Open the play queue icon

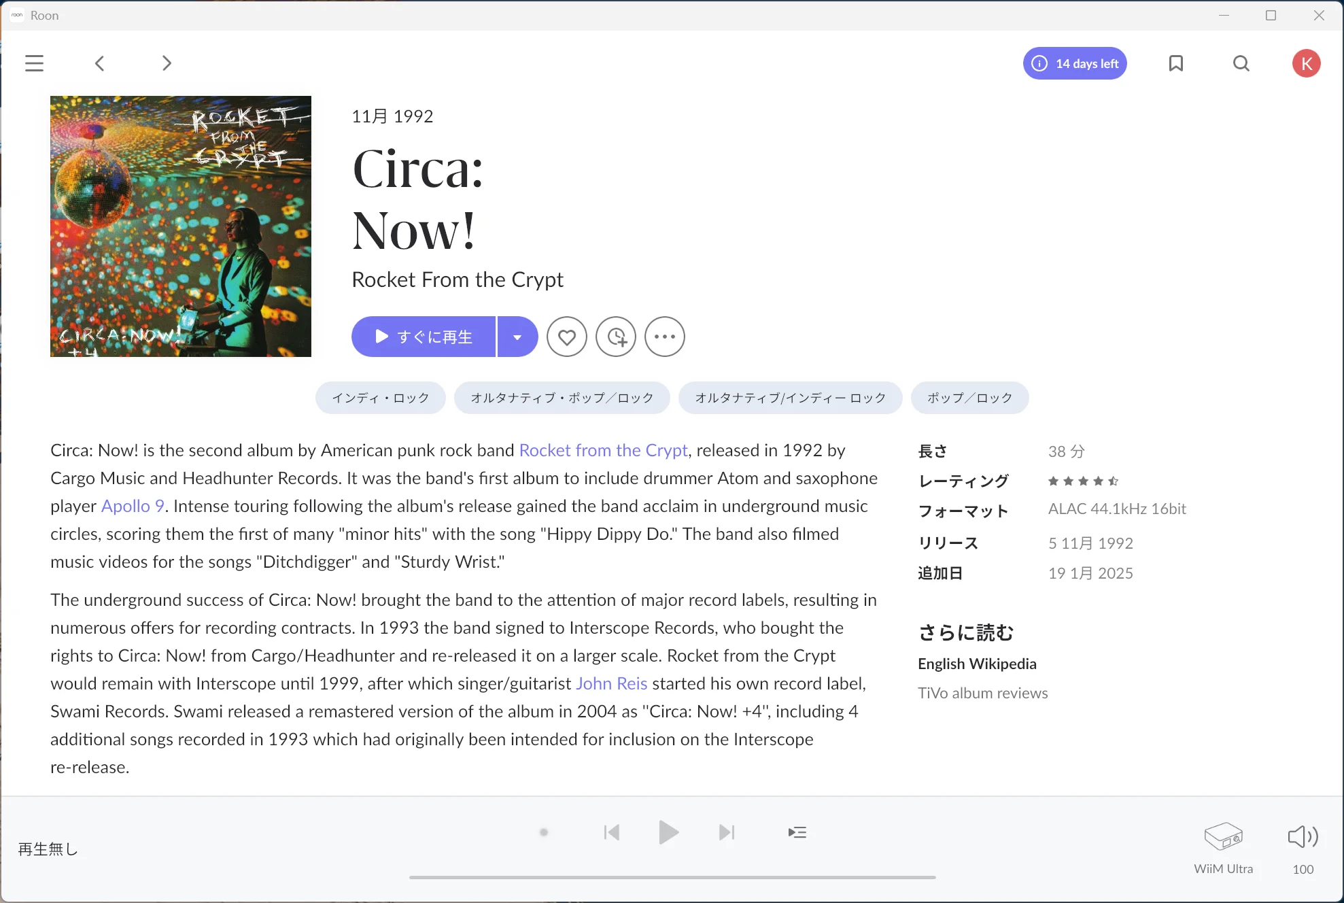click(797, 832)
